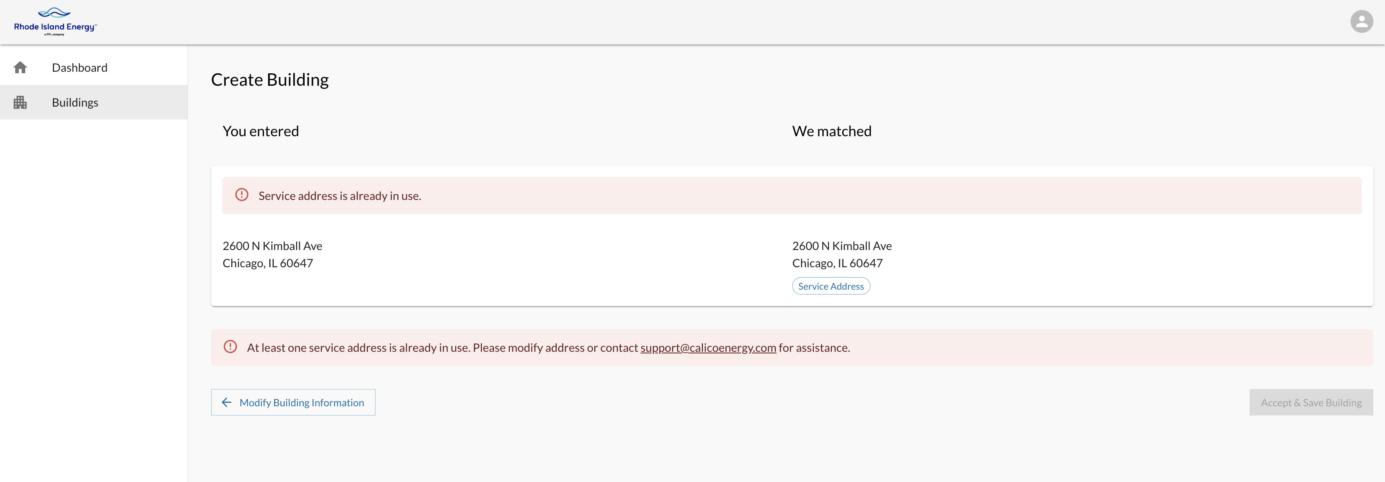The width and height of the screenshot is (1385, 482).
Task: Click the entered address 2600 N Kimball Ave
Action: click(x=273, y=246)
